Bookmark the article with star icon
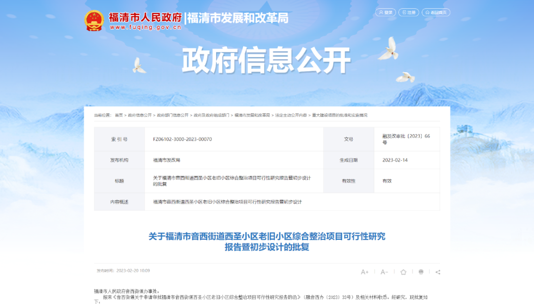This screenshot has width=534, height=304. (x=403, y=272)
